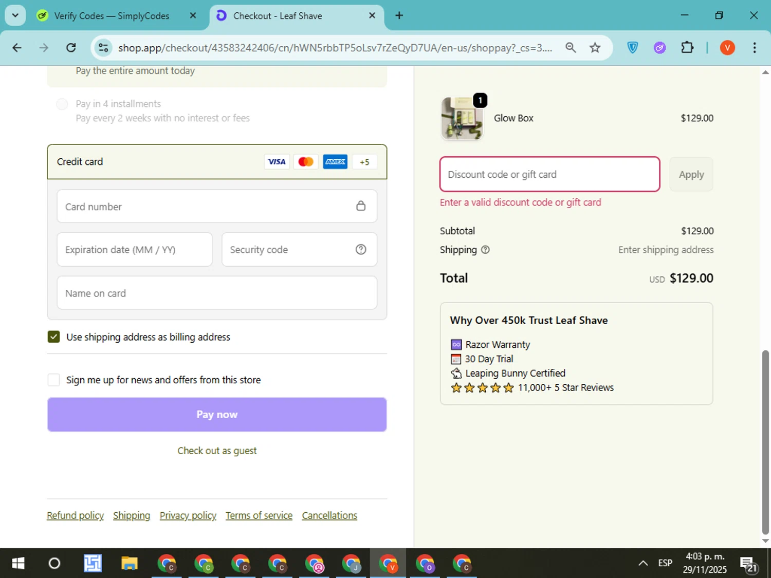This screenshot has height=578, width=771.
Task: Open the Windows Start menu
Action: pyautogui.click(x=18, y=564)
